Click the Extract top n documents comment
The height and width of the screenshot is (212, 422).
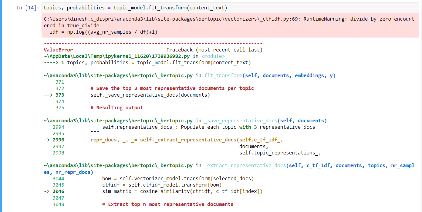(167, 204)
